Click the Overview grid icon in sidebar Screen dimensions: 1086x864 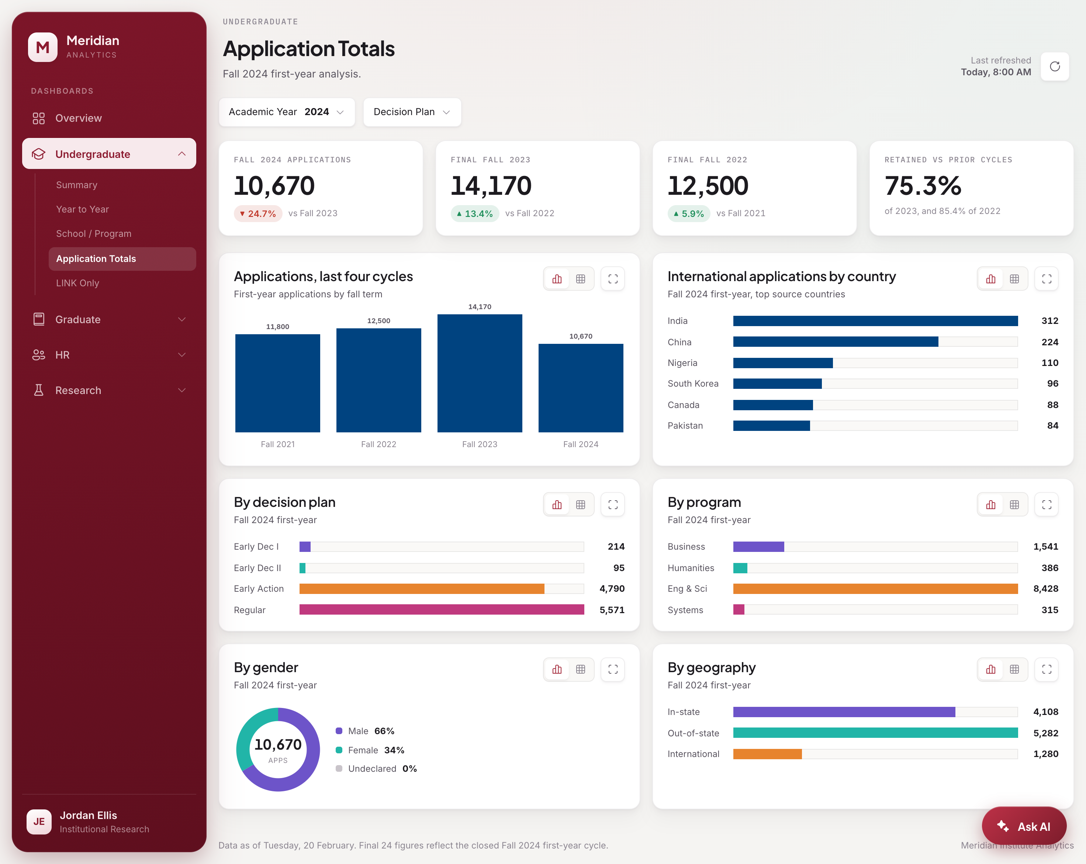point(39,118)
